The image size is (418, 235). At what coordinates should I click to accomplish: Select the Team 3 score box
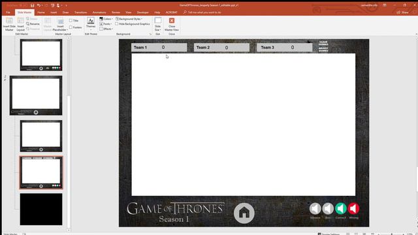tap(285, 48)
